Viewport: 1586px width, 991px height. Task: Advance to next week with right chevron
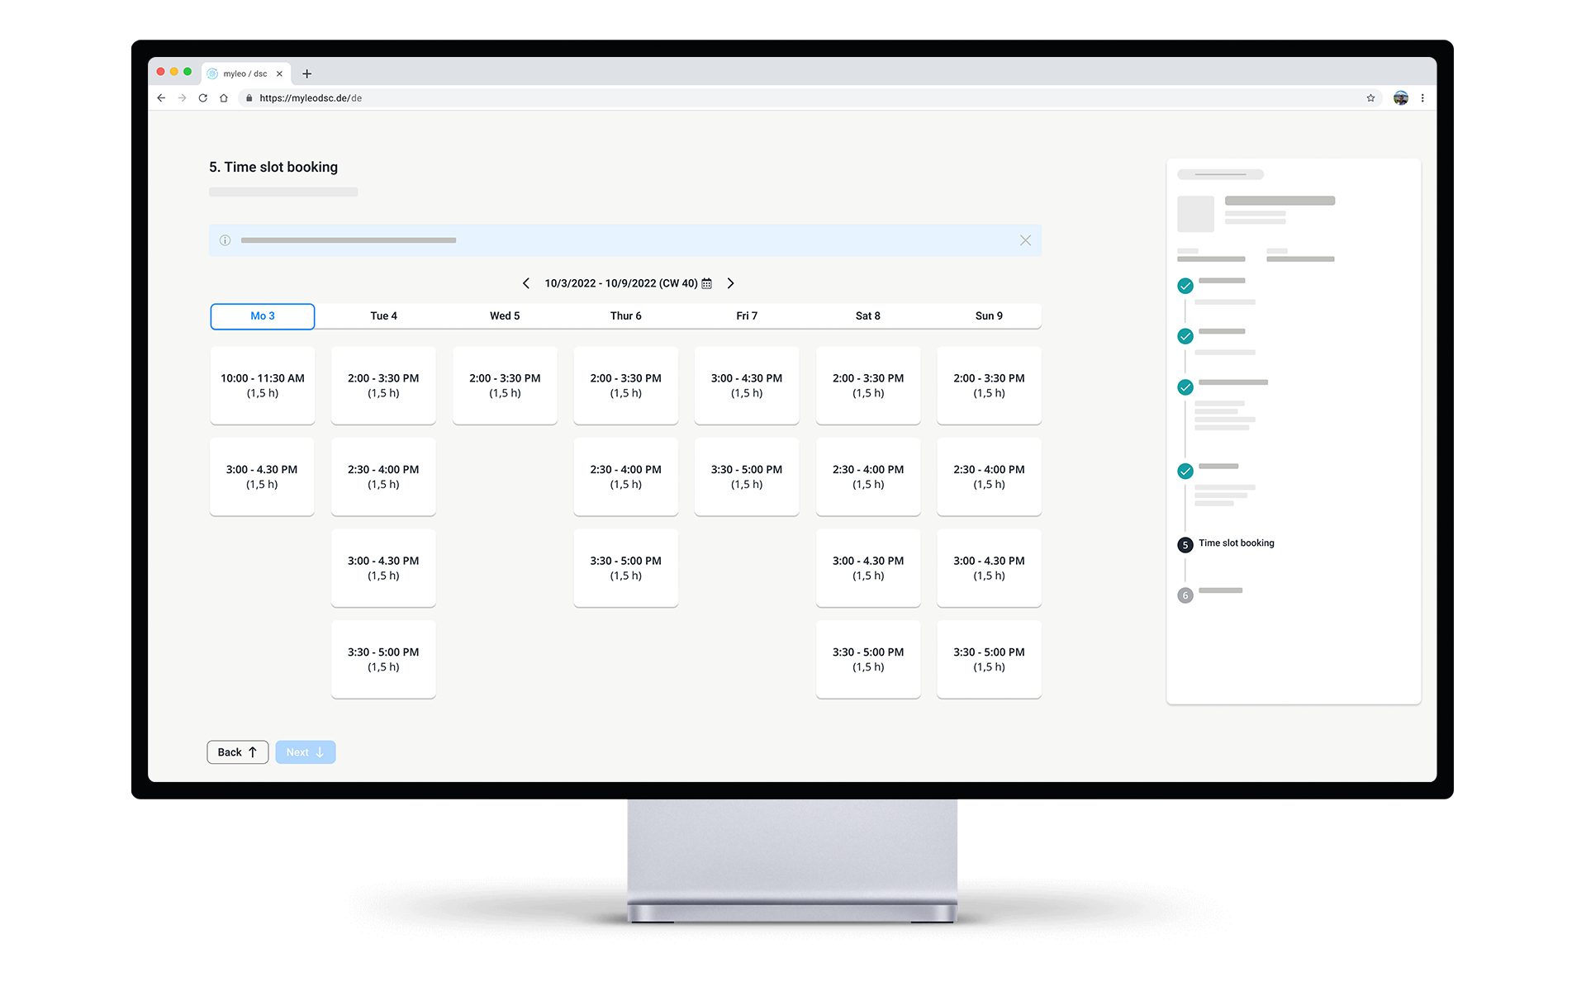[730, 283]
